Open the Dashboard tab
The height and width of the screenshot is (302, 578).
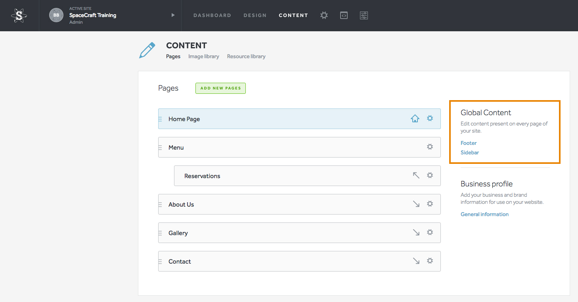click(212, 15)
